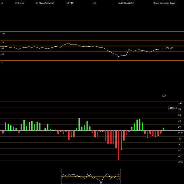Click the RSI 70 level axis label
The height and width of the screenshot is (184, 184).
3,42
